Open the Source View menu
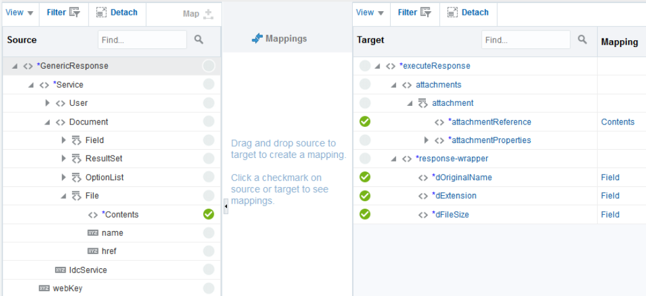The width and height of the screenshot is (646, 296). 19,12
